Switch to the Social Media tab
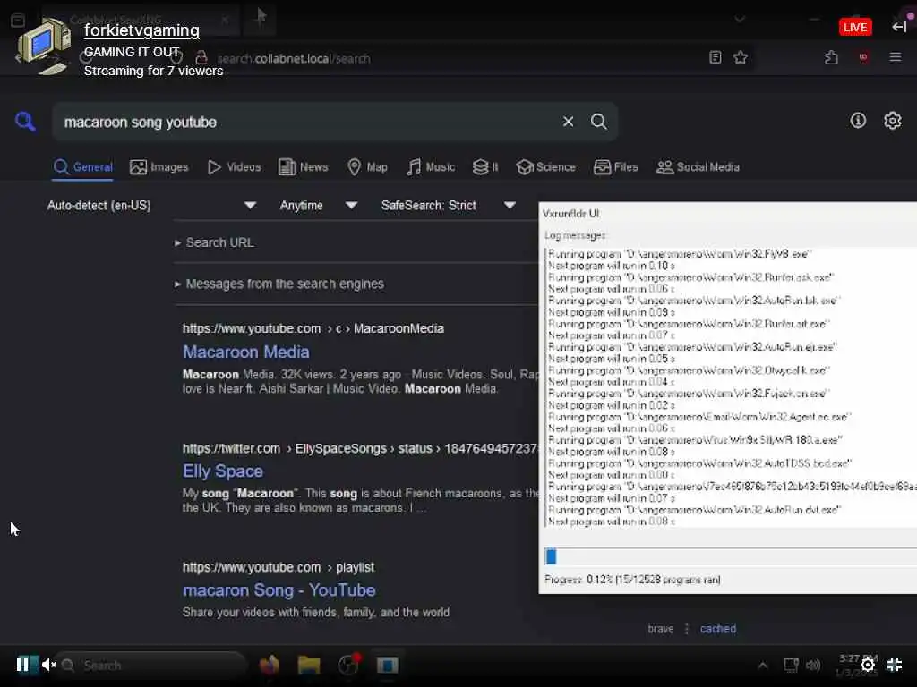Image resolution: width=917 pixels, height=687 pixels. pos(698,167)
